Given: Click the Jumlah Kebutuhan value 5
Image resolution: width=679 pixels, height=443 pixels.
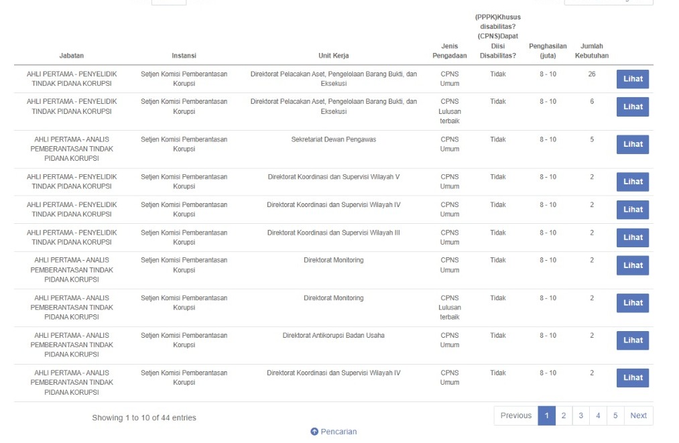Looking at the screenshot, I should click(591, 139).
